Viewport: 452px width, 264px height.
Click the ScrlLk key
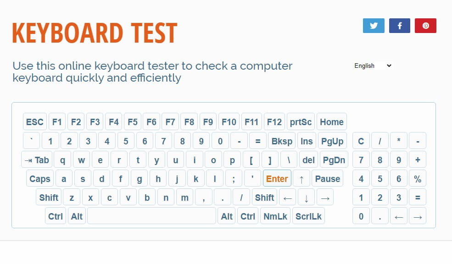click(308, 216)
